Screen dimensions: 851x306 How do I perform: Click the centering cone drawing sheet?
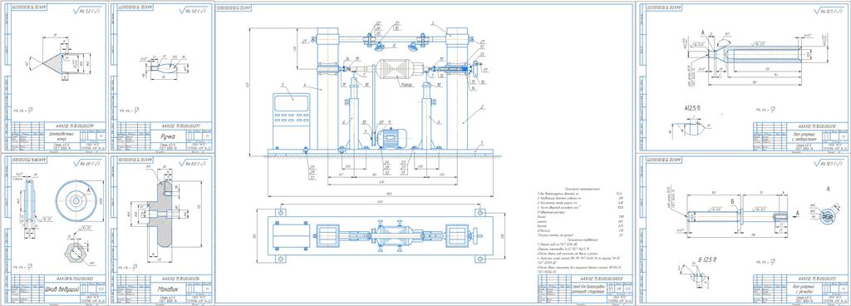click(54, 77)
